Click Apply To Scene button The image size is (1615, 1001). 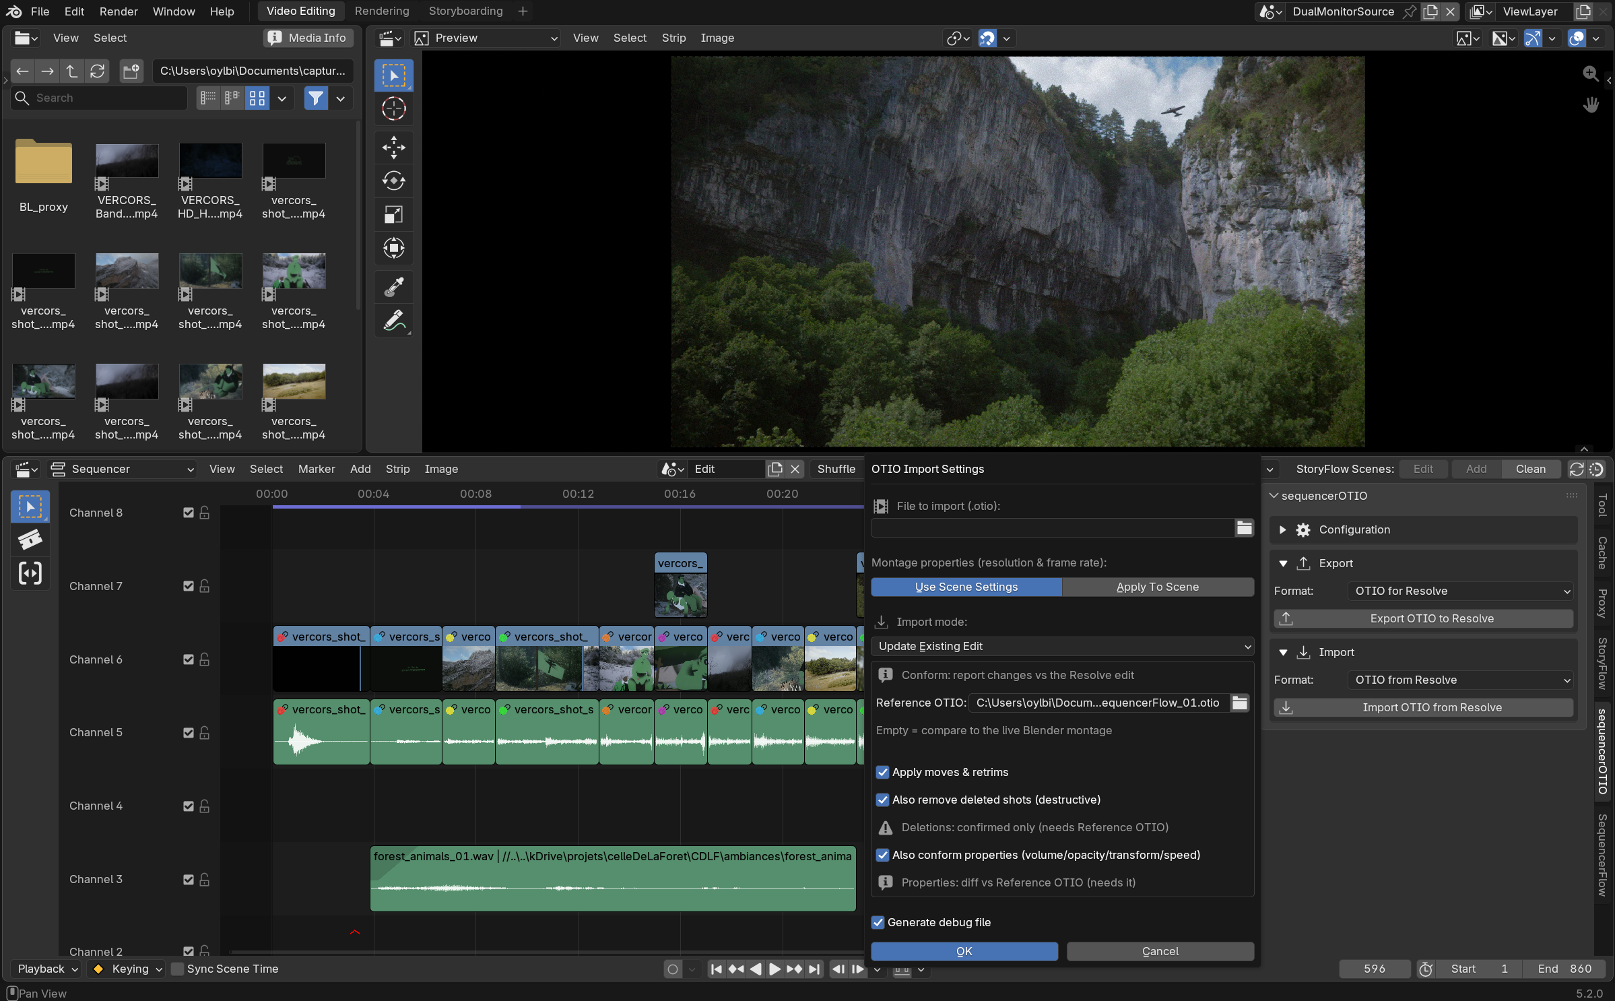point(1158,587)
